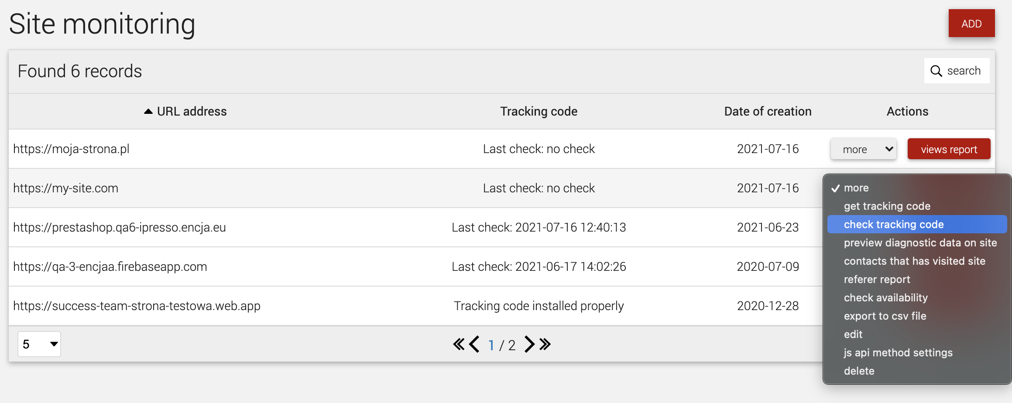Click the red ADD button
The height and width of the screenshot is (403, 1012).
click(971, 24)
